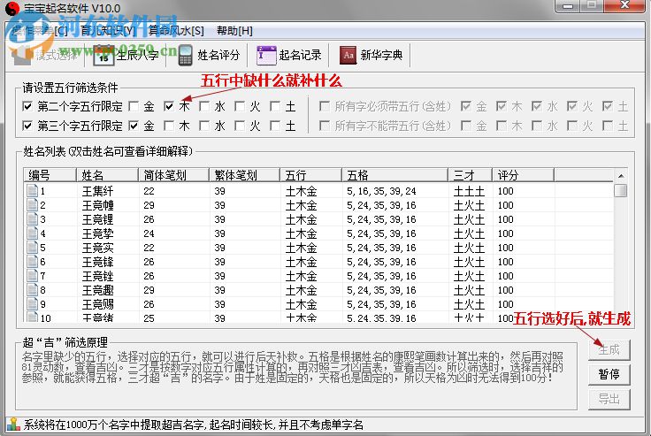Viewport: 651px width, 436px height.
Task: Check 木 for the third character
Action: 169,126
